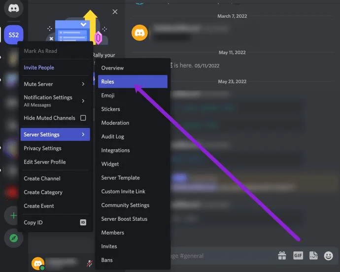The width and height of the screenshot is (340, 272).
Task: Add a server with plus icon
Action: 13,216
